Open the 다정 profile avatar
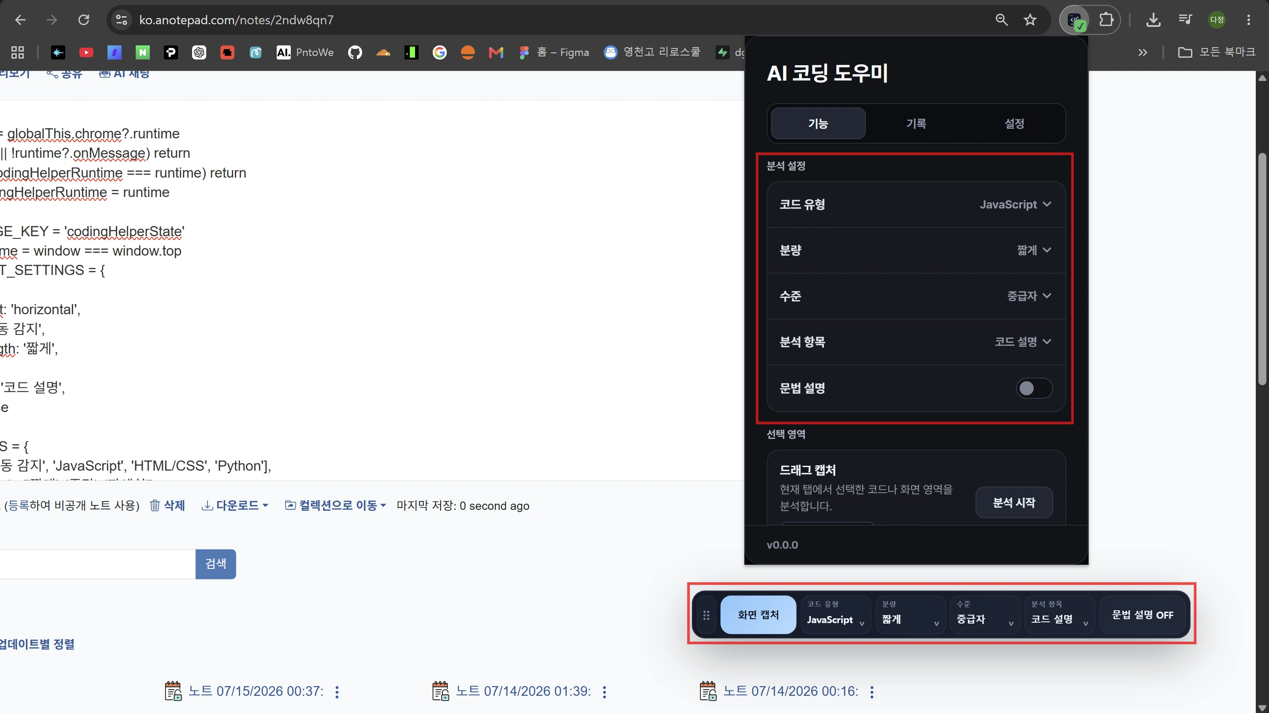Screen dimensions: 1269x713 [1217, 20]
